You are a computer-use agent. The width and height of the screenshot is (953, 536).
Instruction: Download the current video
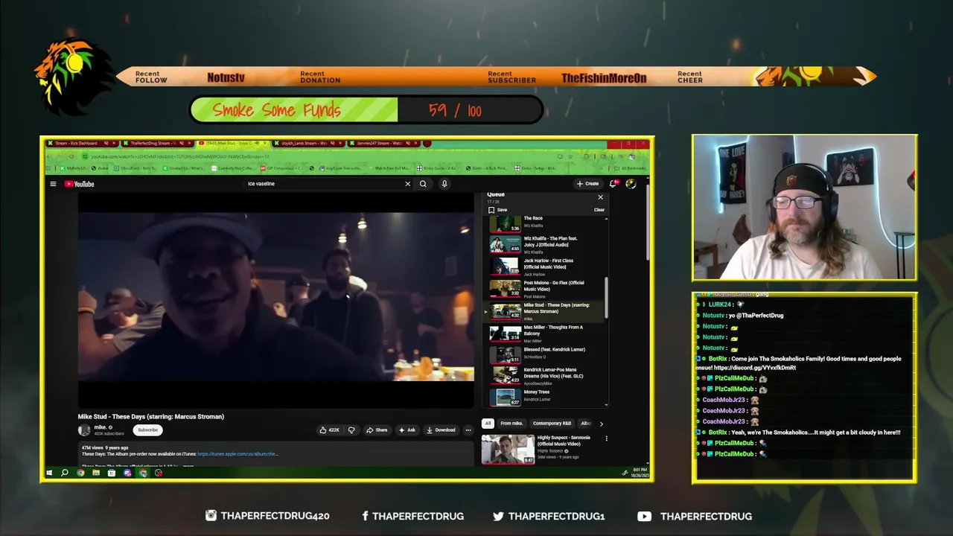(x=441, y=430)
